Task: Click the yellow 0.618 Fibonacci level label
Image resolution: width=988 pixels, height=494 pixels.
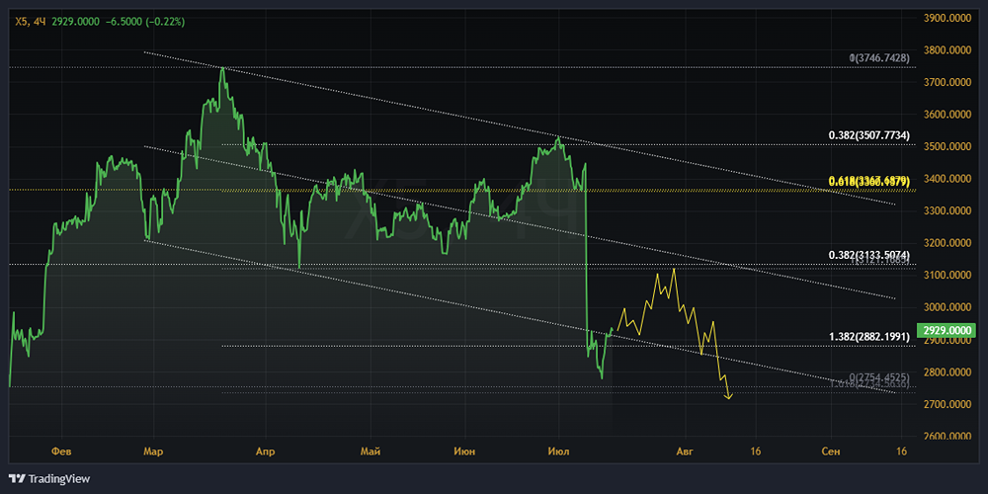Action: coord(868,182)
